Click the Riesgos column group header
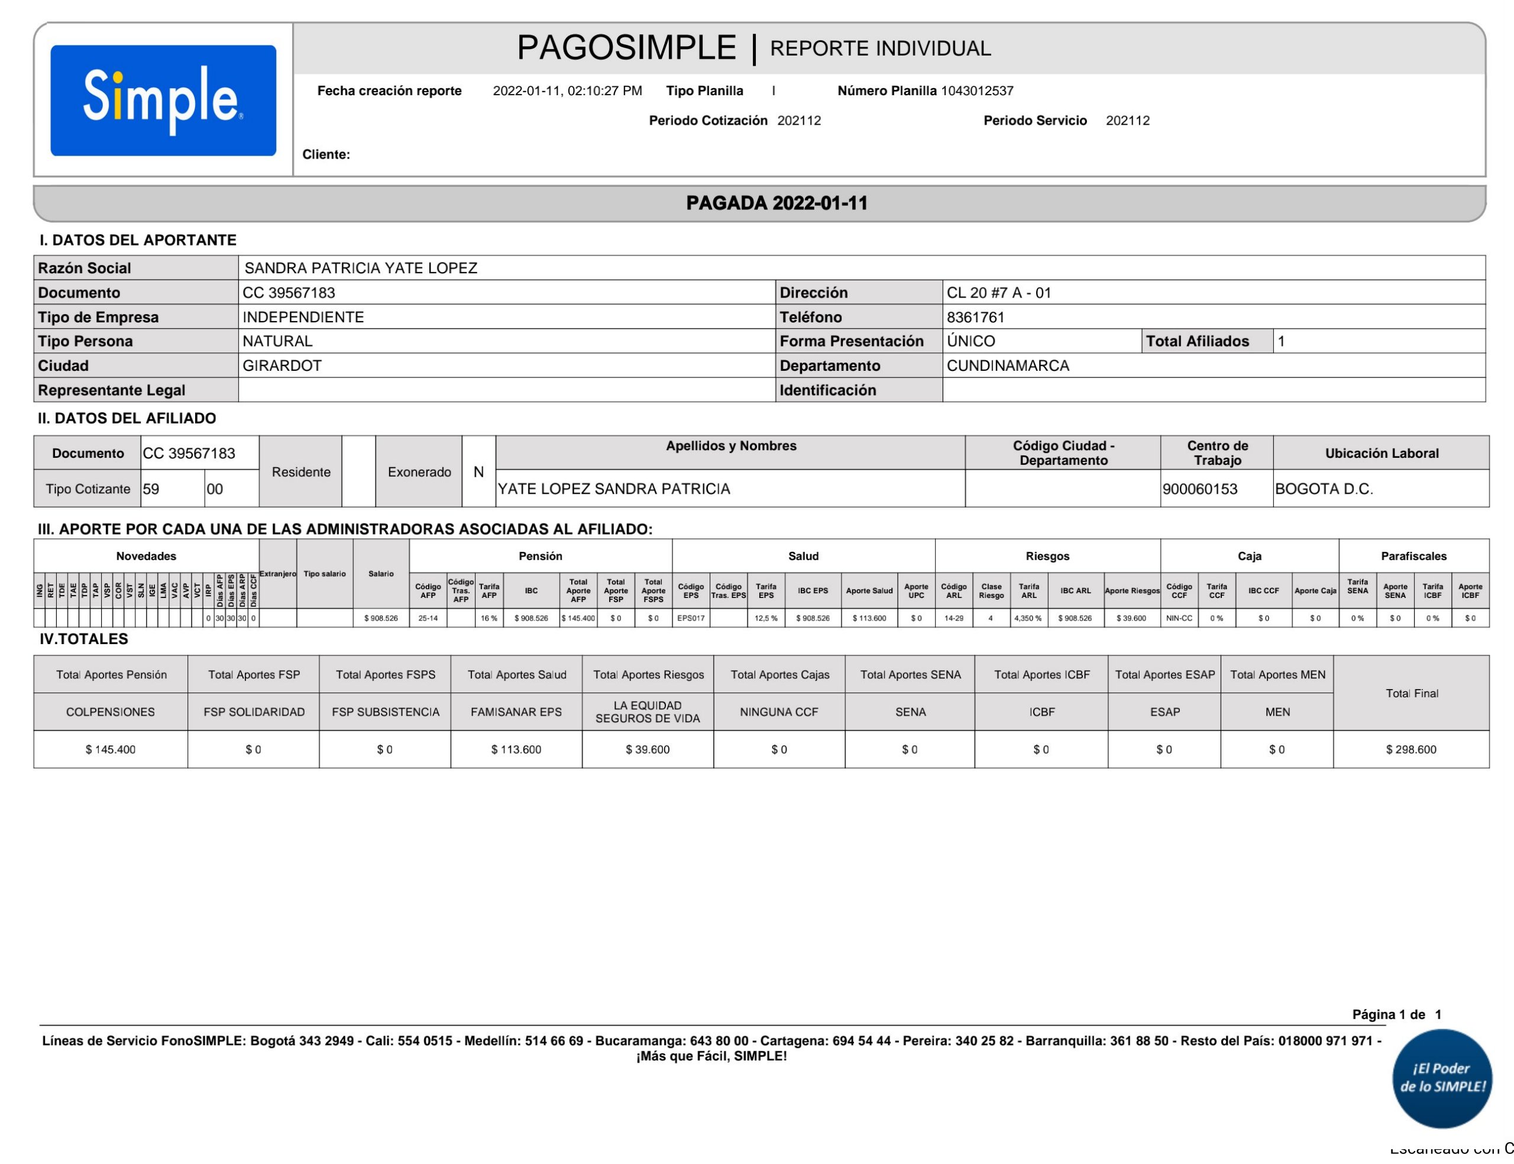 1047,557
